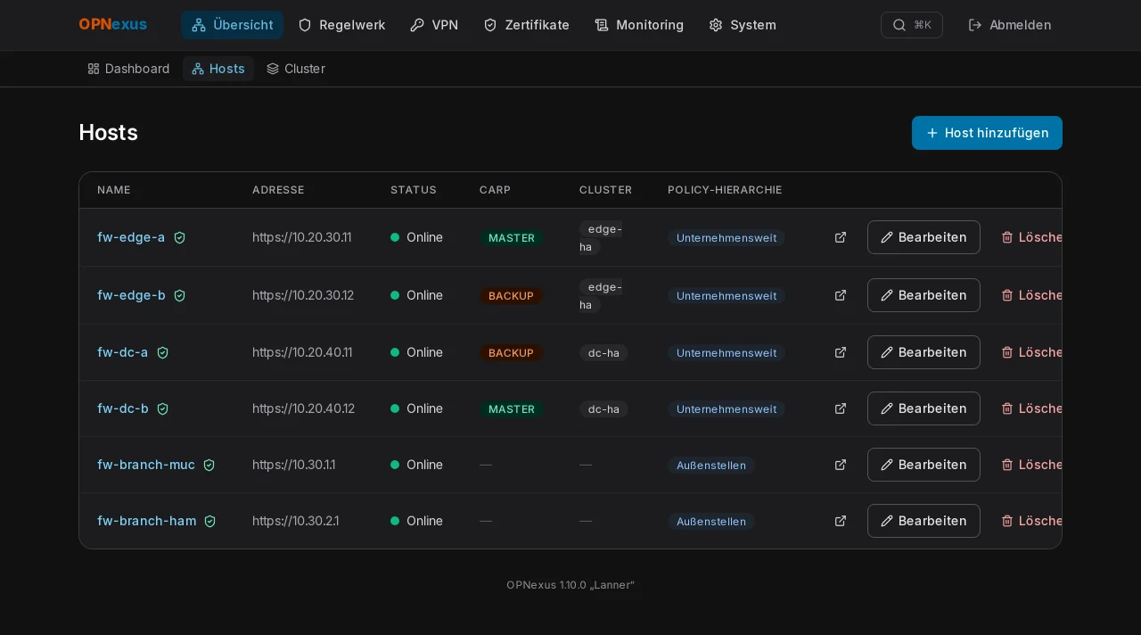Open the fw-branch-muc host link
Screen dimensions: 1141x635
tap(146, 465)
